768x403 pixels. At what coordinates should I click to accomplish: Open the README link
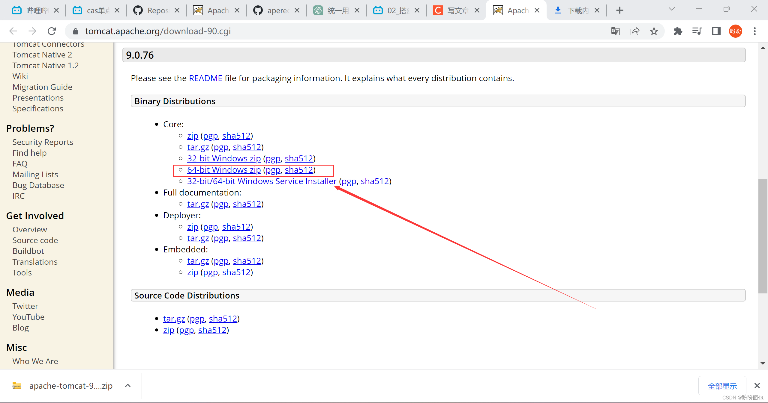(205, 78)
